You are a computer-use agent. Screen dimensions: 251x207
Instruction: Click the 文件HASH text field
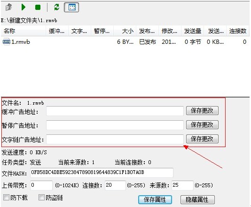[x=102, y=173]
